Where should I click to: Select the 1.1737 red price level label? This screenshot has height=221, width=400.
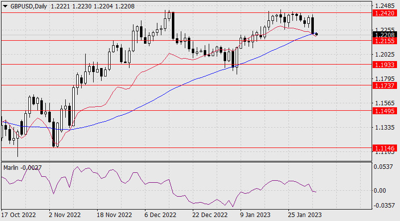pos(385,86)
